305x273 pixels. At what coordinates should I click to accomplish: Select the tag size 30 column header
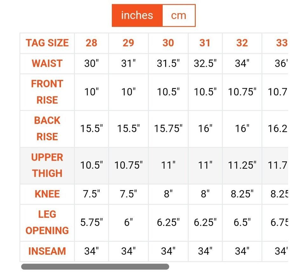168,43
